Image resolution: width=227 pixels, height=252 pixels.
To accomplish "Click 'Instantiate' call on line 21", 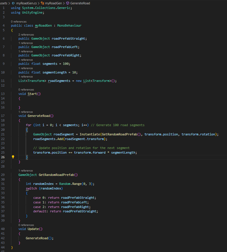I will [x=90, y=134].
